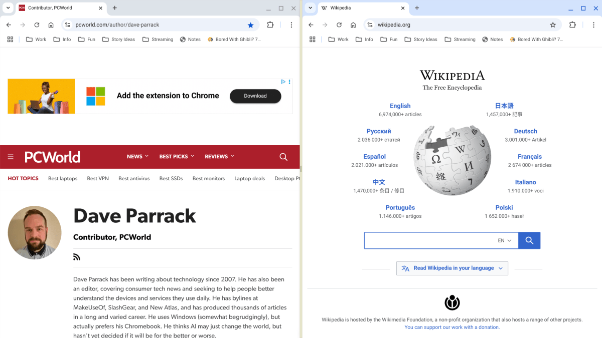Open the tab search chevron in the left window
This screenshot has width=602, height=338.
click(8, 8)
